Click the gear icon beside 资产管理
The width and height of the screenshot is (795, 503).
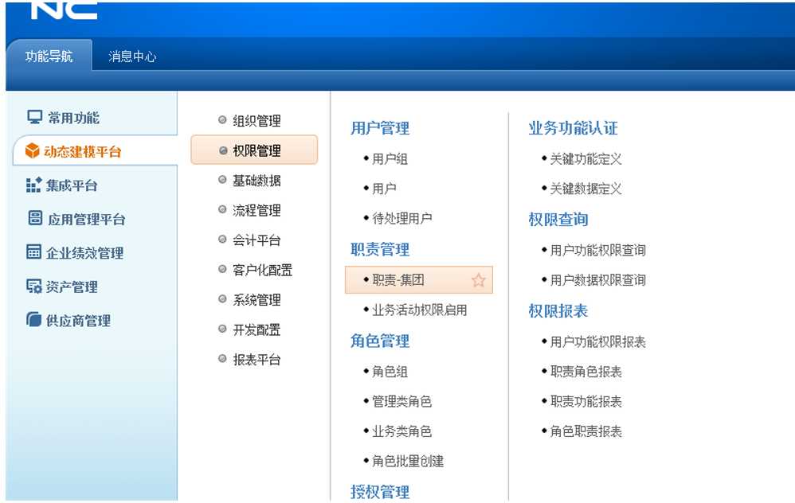(34, 287)
